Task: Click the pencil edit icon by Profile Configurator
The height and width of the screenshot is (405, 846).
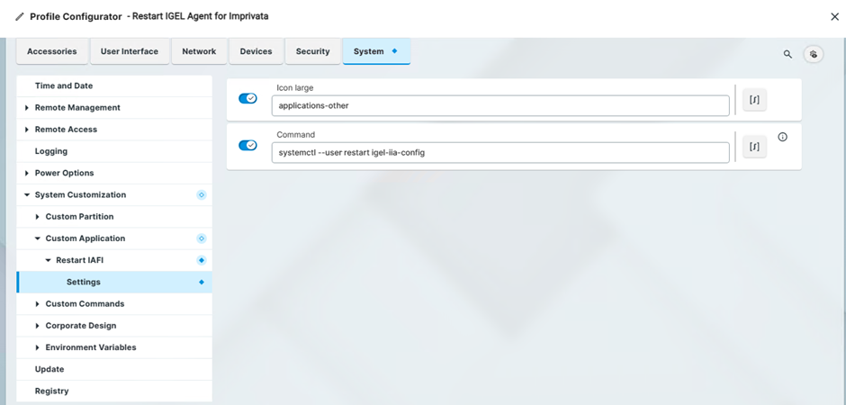Action: [x=20, y=16]
